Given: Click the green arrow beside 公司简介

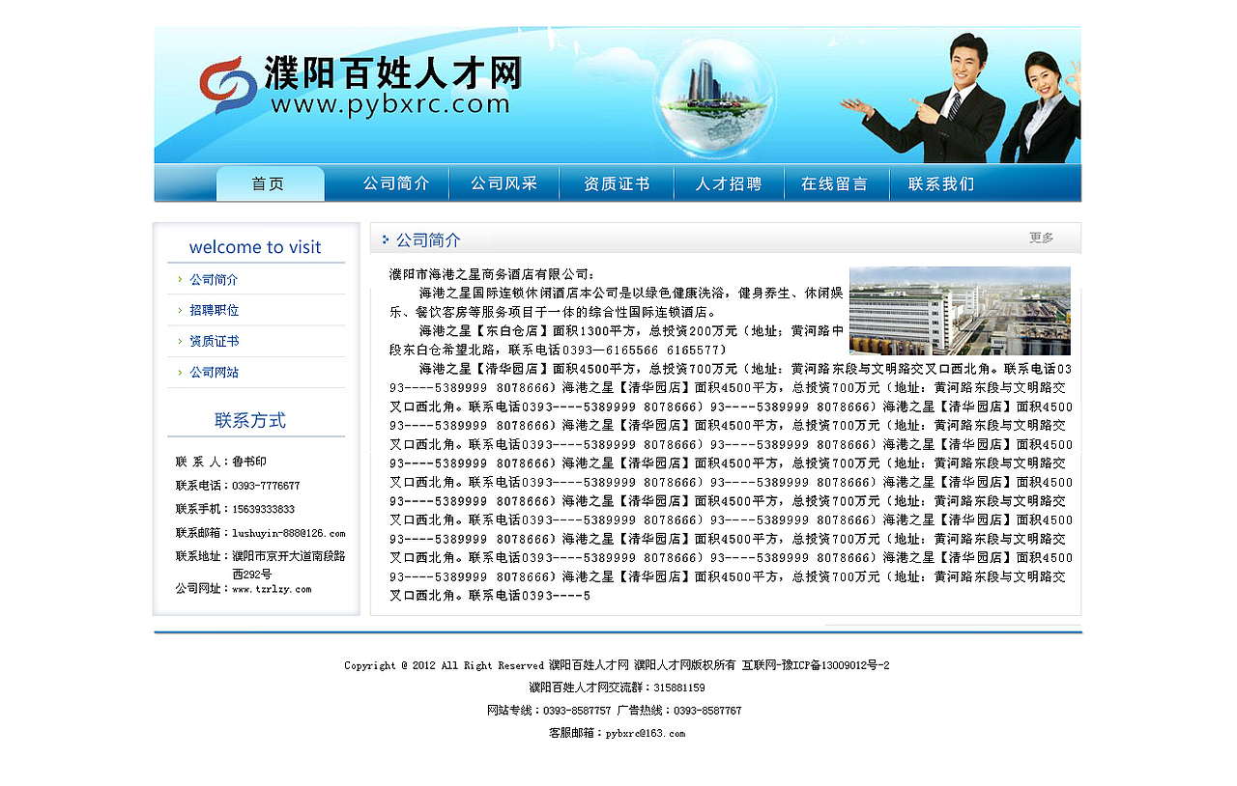Looking at the screenshot, I should coord(180,279).
